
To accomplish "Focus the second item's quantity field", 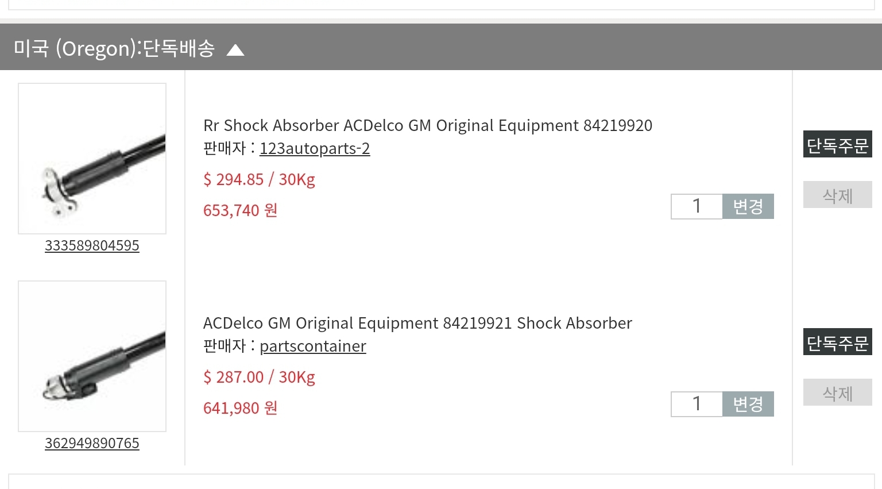I will click(697, 404).
